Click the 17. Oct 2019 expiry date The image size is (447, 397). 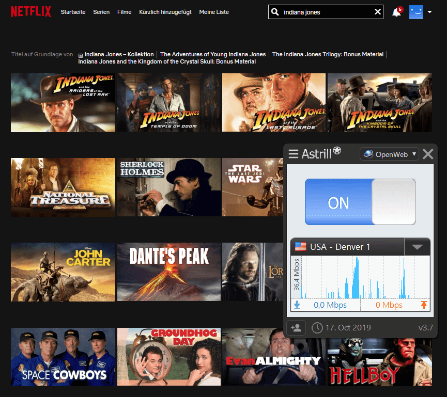pyautogui.click(x=348, y=327)
